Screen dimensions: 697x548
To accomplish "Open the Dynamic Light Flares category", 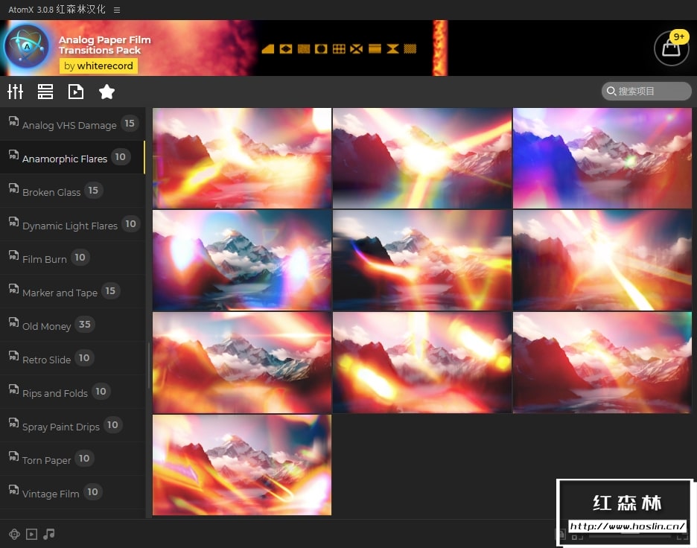I will point(72,224).
